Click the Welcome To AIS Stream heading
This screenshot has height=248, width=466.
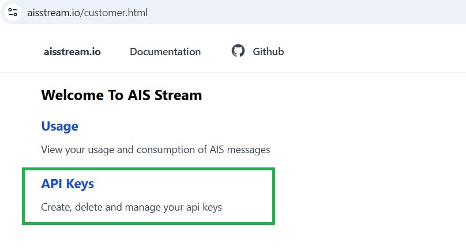[x=121, y=96]
